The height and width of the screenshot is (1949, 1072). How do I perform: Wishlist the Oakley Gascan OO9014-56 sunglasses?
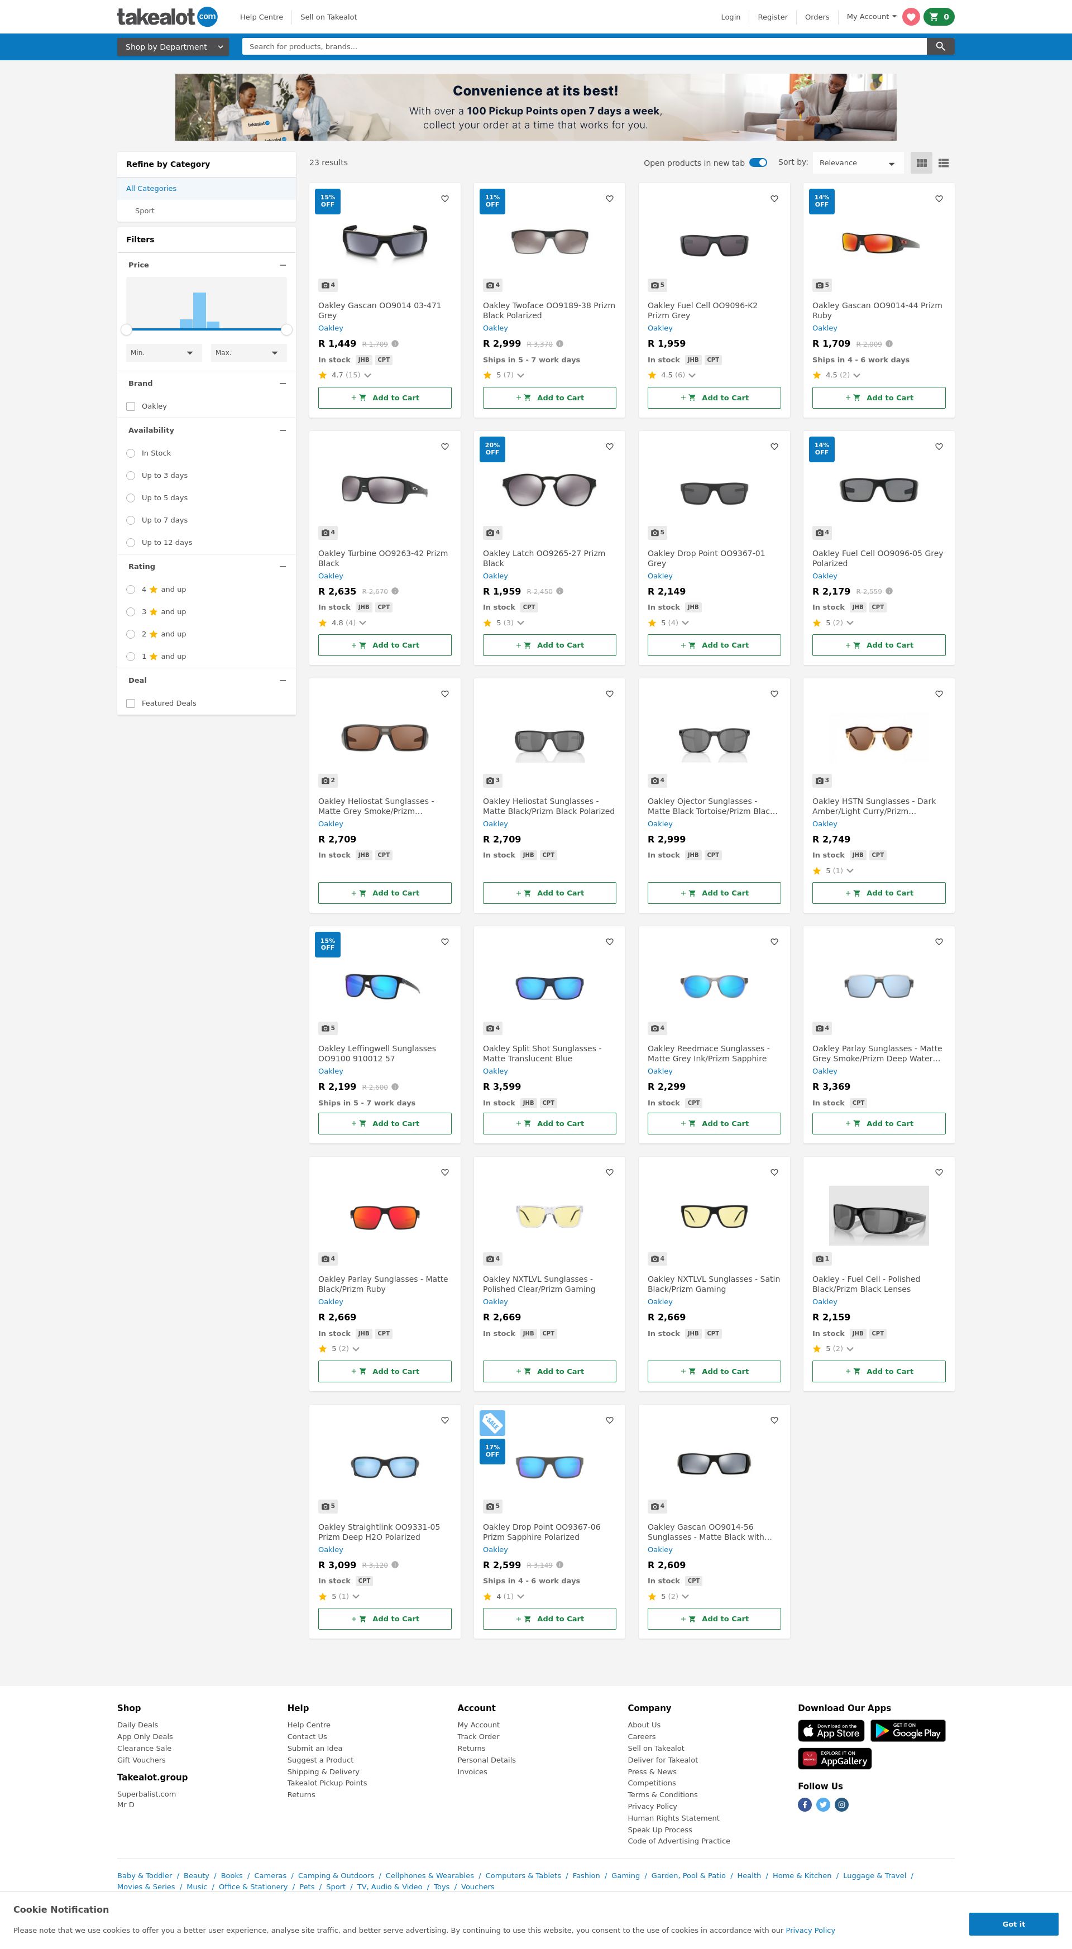coord(774,1420)
